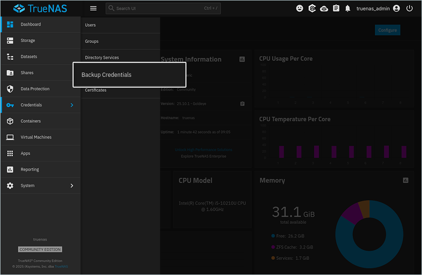The image size is (422, 275).
Task: Click the Explore TrueNAS Enterprise link
Action: pyautogui.click(x=203, y=156)
